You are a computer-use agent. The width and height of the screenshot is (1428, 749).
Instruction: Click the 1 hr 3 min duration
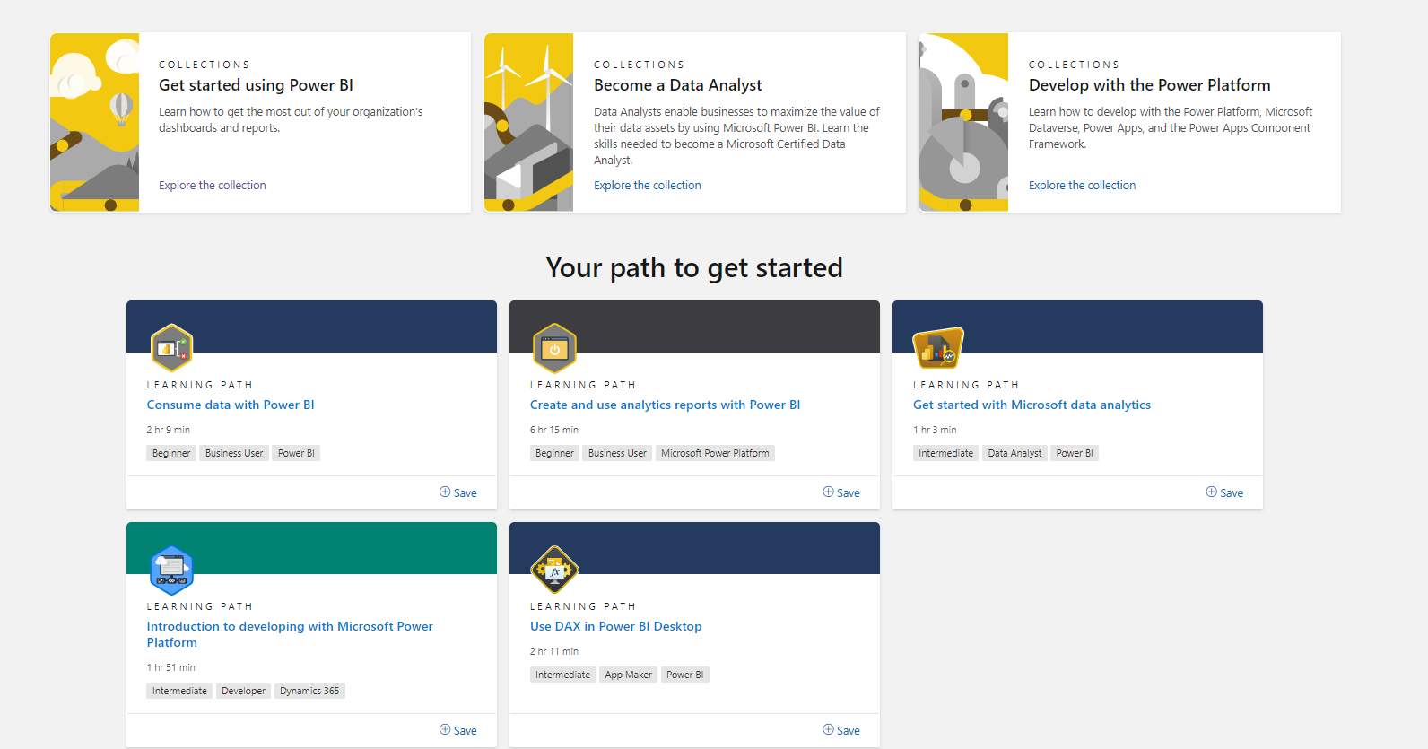point(935,430)
